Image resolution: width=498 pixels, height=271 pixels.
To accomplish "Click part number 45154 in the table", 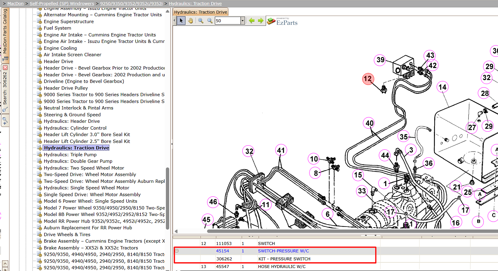I will tap(222, 251).
